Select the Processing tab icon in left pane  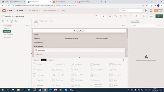[12, 21]
